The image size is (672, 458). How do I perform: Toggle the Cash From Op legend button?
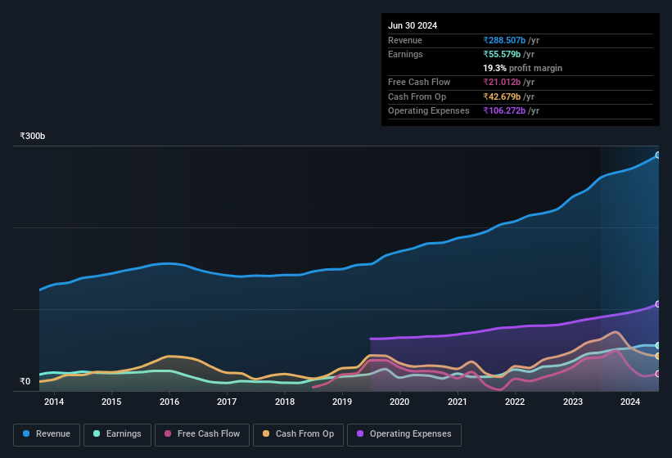[x=298, y=434]
